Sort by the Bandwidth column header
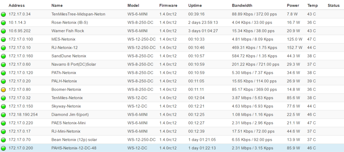The height and width of the screenshot is (152, 344). pos(242,6)
